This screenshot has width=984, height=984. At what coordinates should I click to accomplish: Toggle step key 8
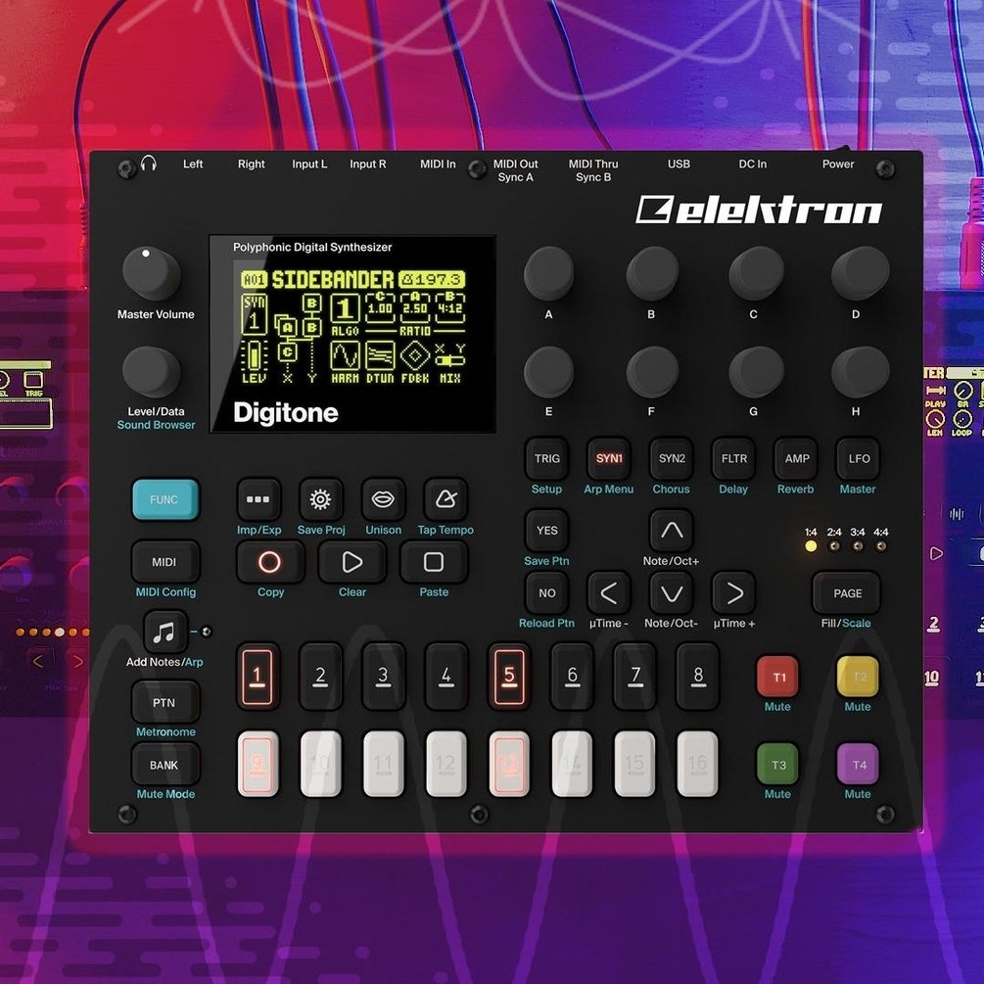(x=697, y=677)
